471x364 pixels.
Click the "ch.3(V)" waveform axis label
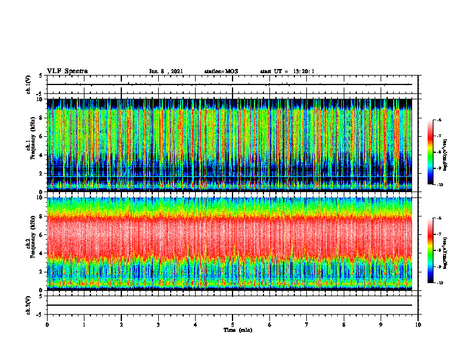[x=28, y=305]
